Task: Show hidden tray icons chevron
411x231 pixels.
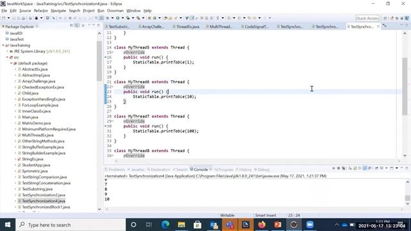Action: 337,225
